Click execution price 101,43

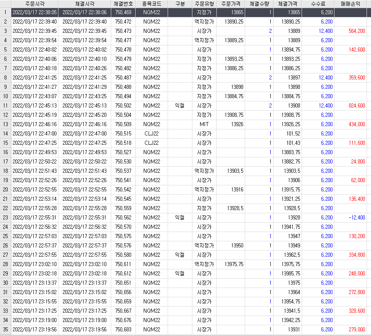point(293,143)
